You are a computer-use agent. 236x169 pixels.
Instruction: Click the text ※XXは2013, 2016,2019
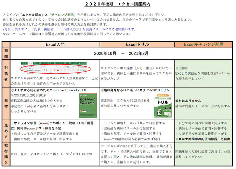(x=28, y=95)
